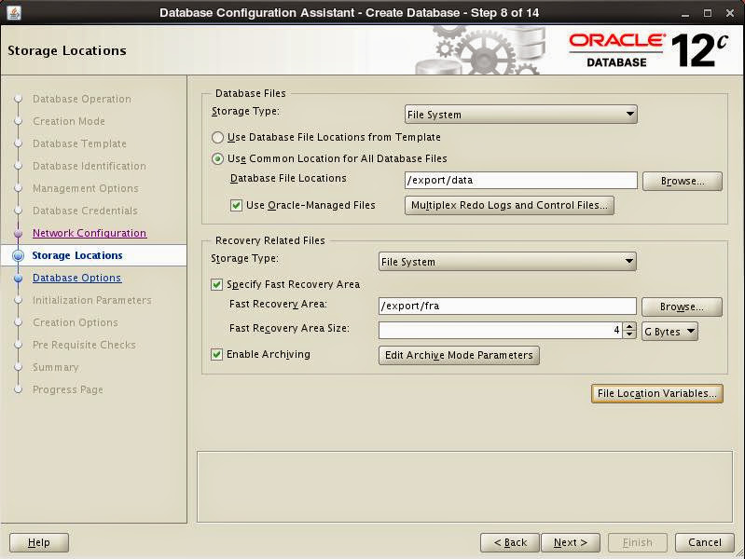The width and height of the screenshot is (745, 559).
Task: Click Database Identification step label
Action: pos(90,166)
